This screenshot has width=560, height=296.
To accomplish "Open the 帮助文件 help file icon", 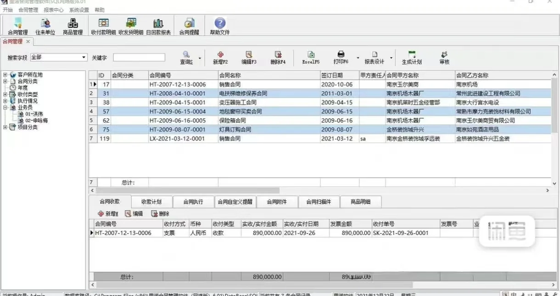I will [219, 26].
